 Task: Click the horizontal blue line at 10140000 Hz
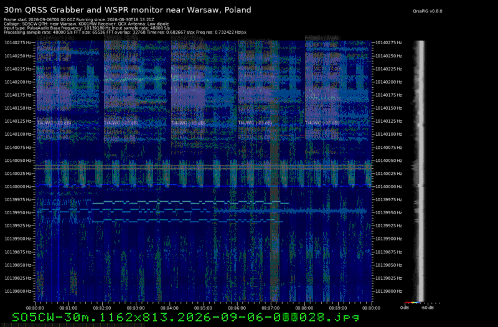[x=204, y=186]
